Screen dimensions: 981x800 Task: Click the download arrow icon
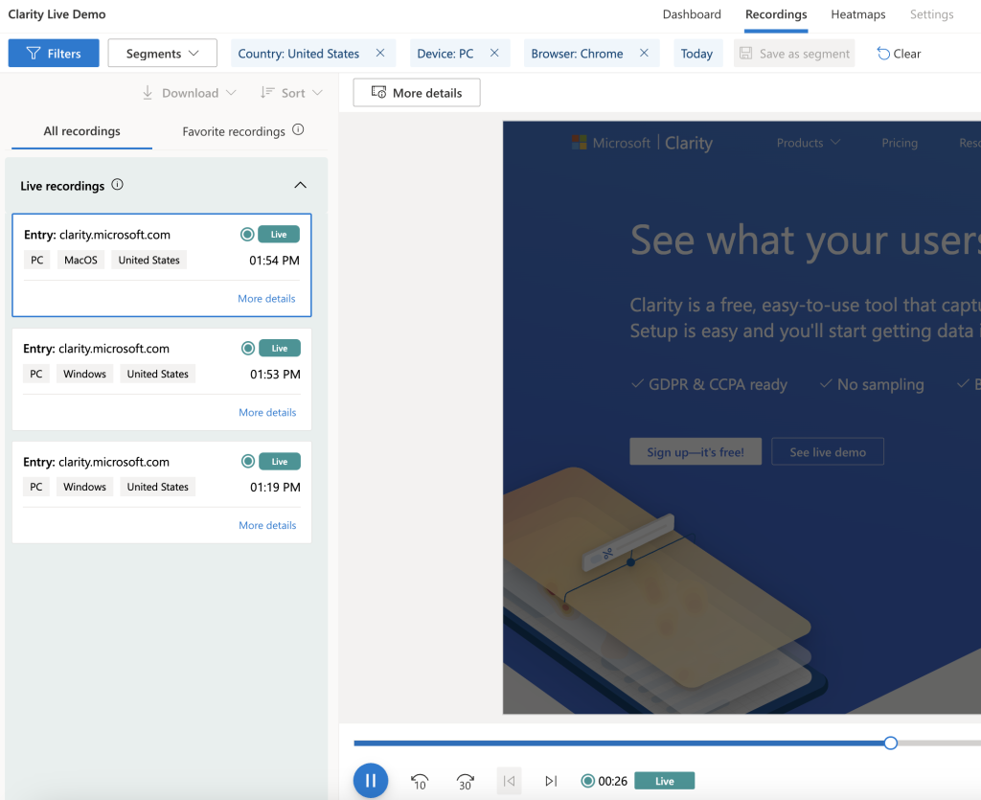click(x=148, y=93)
